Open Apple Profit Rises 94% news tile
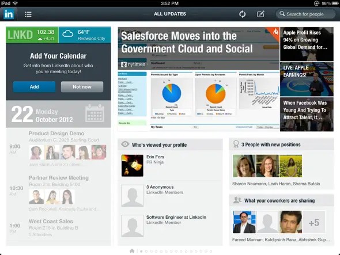The width and height of the screenshot is (340, 255). tap(307, 44)
